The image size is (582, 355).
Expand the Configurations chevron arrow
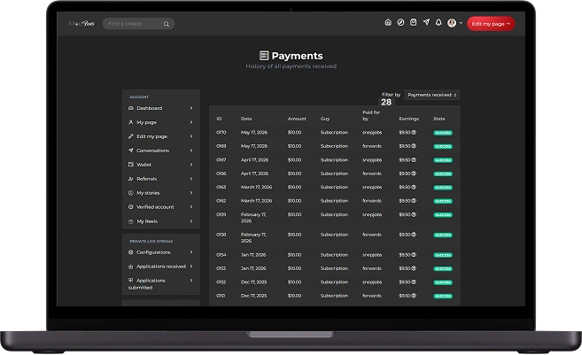pyautogui.click(x=191, y=252)
